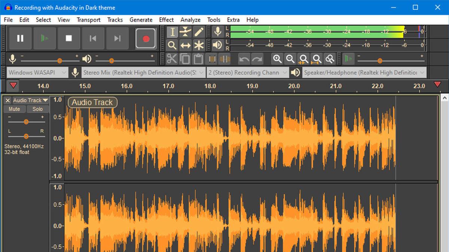
Task: Cut the selected audio with scissors icon
Action: (x=172, y=59)
